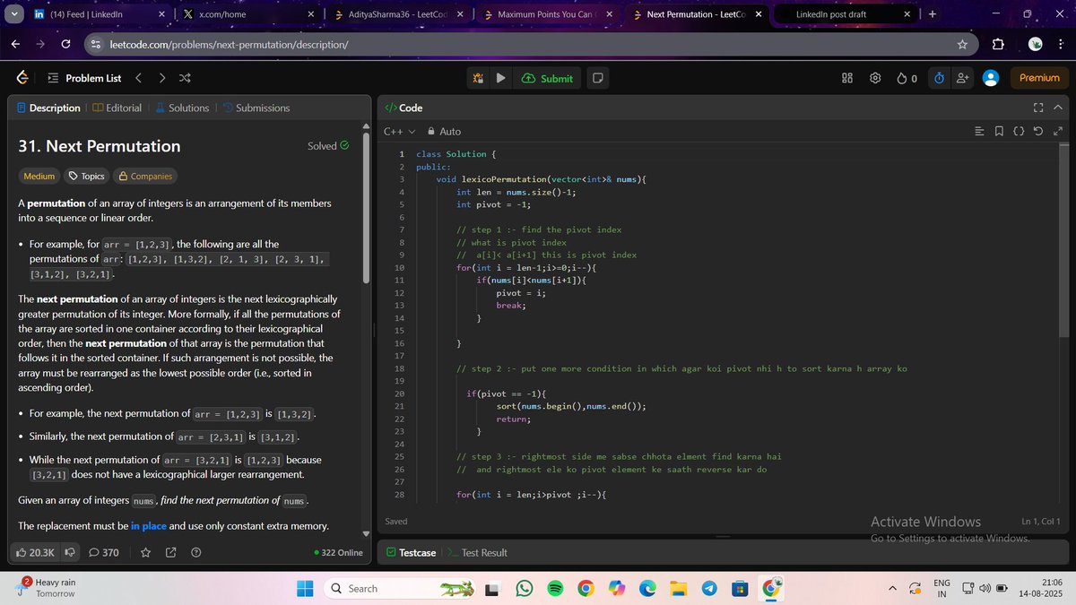Viewport: 1076px width, 605px height.
Task: Open the Chrome three-dot menu
Action: (x=1061, y=44)
